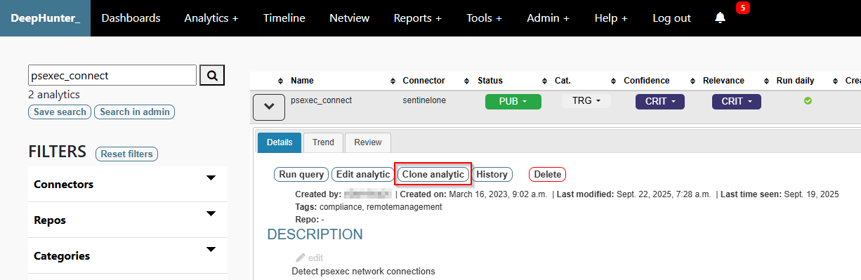Sort by Relevance column header
Screen dimensions: 861x280
point(723,81)
